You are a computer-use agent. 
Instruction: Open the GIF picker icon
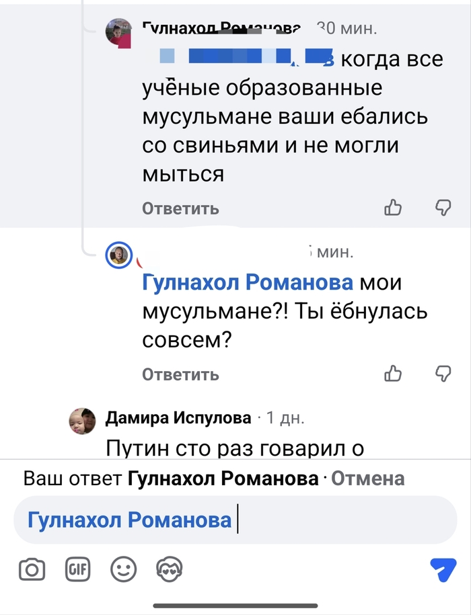pyautogui.click(x=77, y=570)
